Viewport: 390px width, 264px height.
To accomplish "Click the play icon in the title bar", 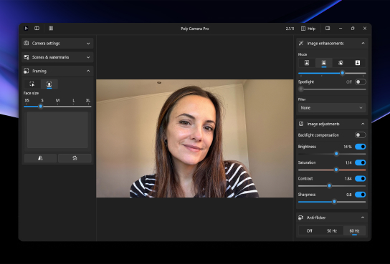I will point(26,29).
